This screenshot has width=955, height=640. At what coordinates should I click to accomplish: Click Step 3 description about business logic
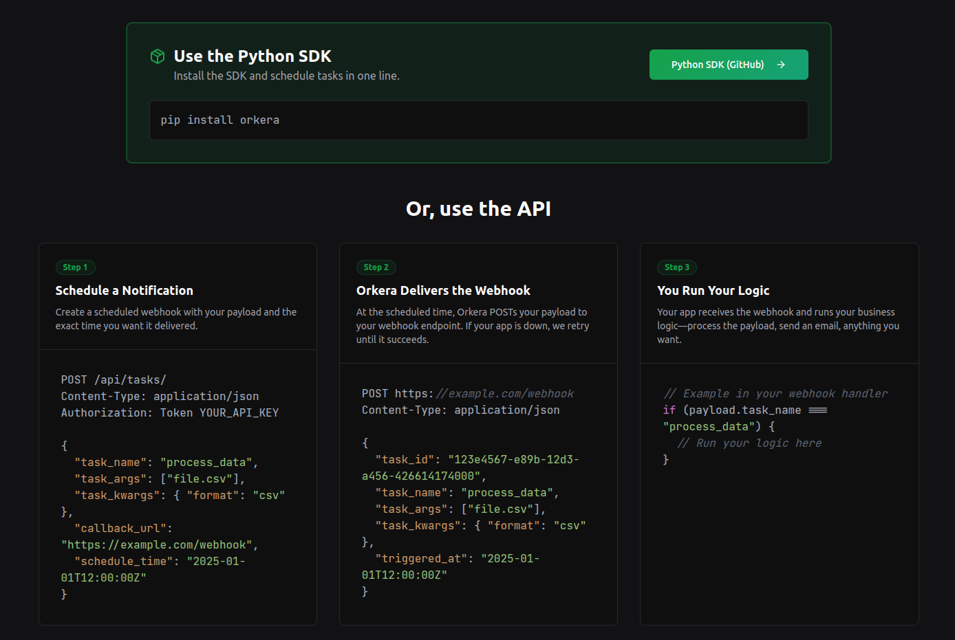[x=778, y=326]
